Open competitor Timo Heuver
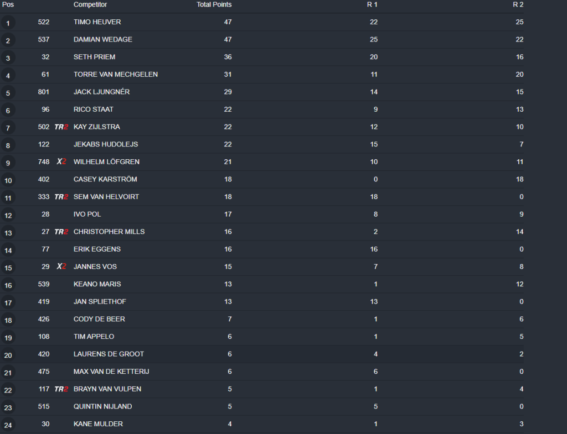The image size is (567, 434). [97, 22]
